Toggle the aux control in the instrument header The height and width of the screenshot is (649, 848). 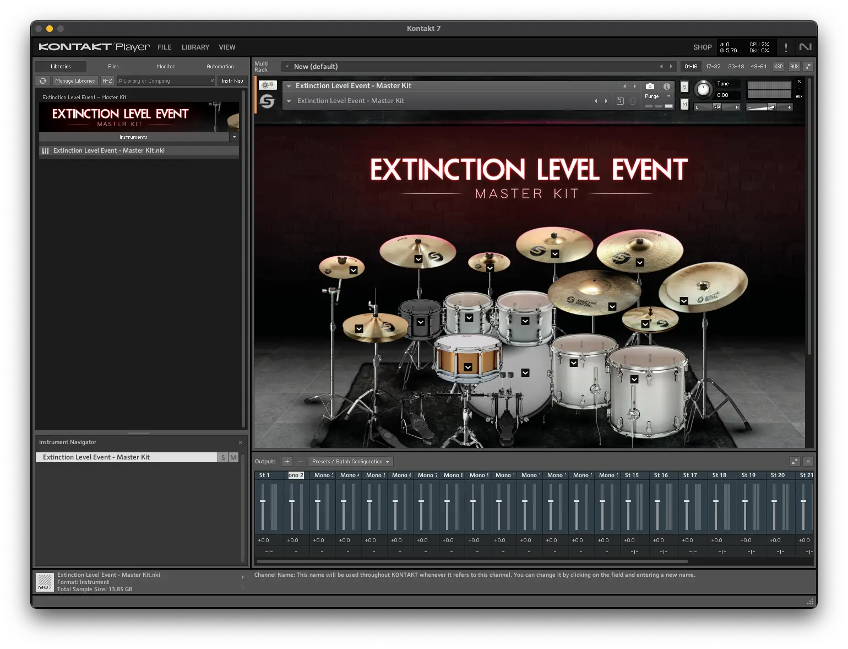point(799,96)
